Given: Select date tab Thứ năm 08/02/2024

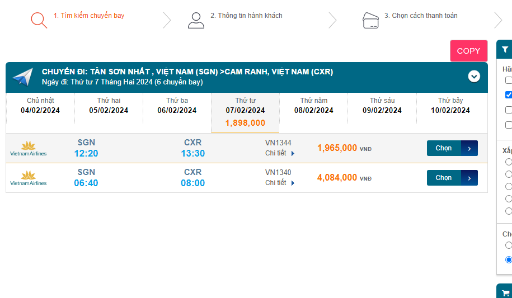Looking at the screenshot, I should coord(313,108).
